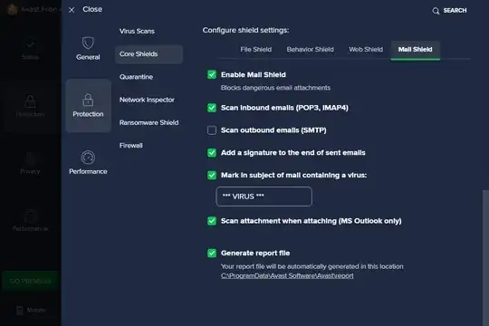
Task: Switch to the File Shield tab
Action: [255, 49]
